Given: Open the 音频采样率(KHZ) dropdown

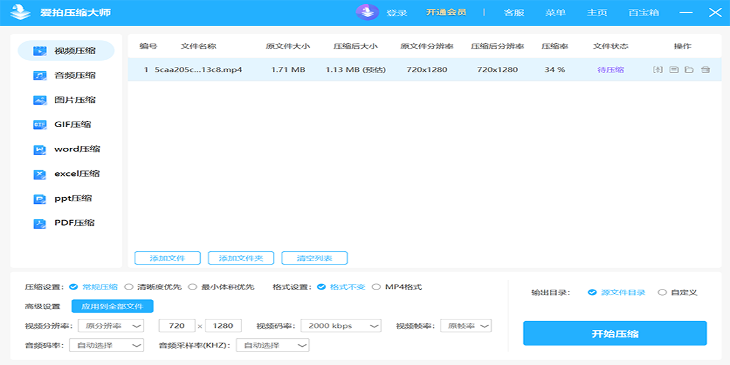Looking at the screenshot, I should coord(273,345).
